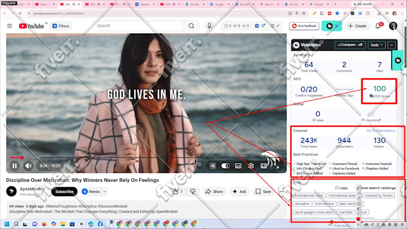Click the #SuccessMindset hashtag

coord(113,206)
